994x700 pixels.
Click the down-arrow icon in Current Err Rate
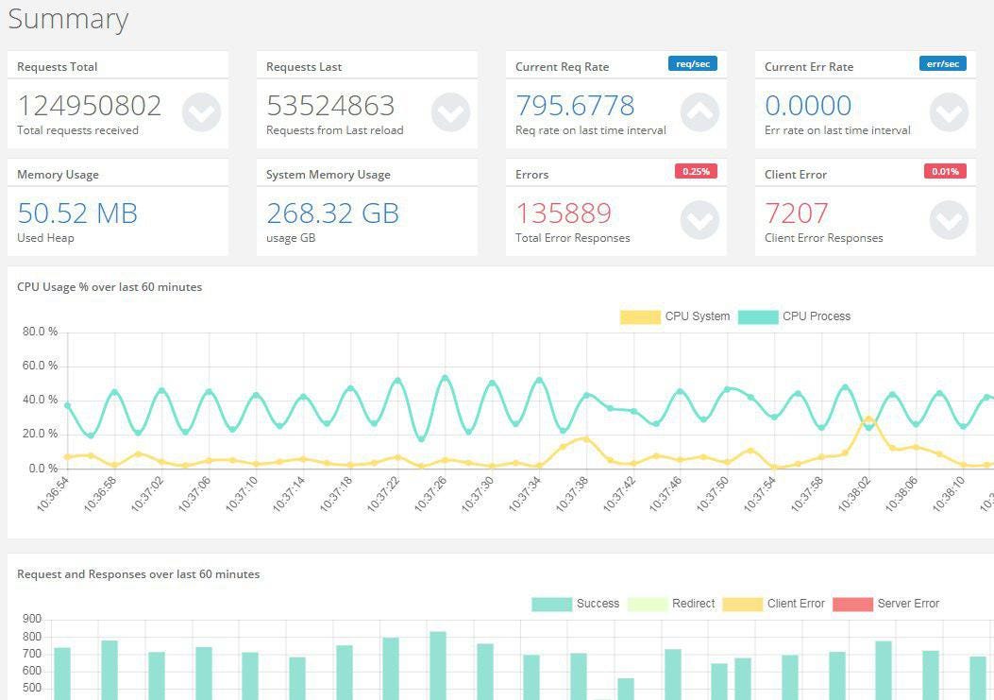click(x=949, y=112)
